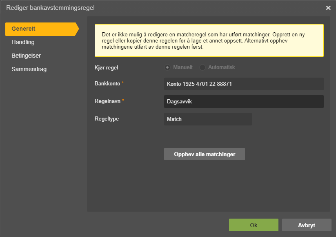Viewport: 336px width, 237px height.
Task: Confirm with the green Ok button
Action: point(254,225)
